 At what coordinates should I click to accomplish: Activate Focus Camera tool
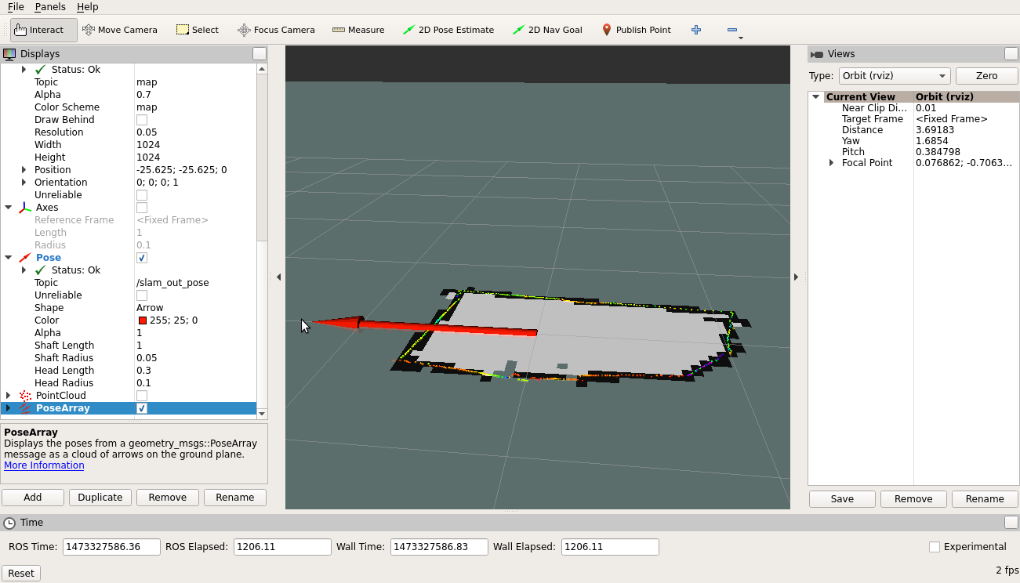[276, 30]
